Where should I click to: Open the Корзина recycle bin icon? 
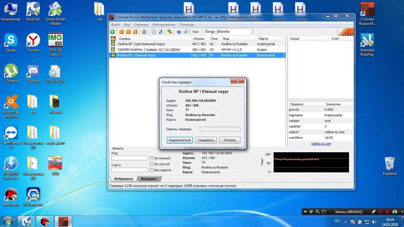click(390, 166)
